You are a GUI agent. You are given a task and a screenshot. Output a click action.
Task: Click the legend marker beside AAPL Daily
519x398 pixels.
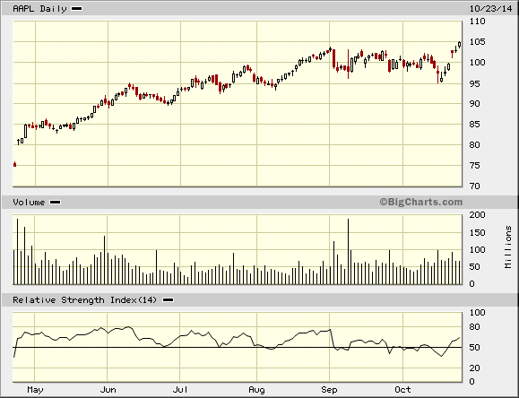pos(77,9)
